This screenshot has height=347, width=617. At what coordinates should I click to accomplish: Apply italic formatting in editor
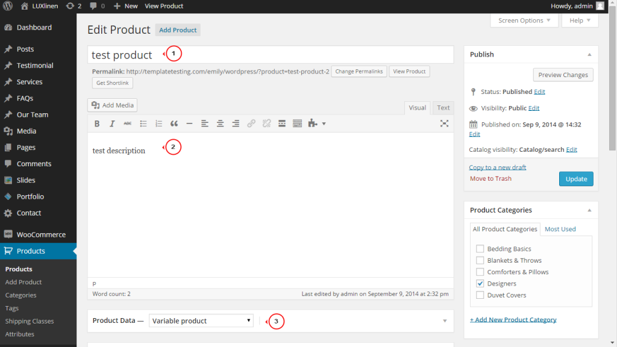112,123
